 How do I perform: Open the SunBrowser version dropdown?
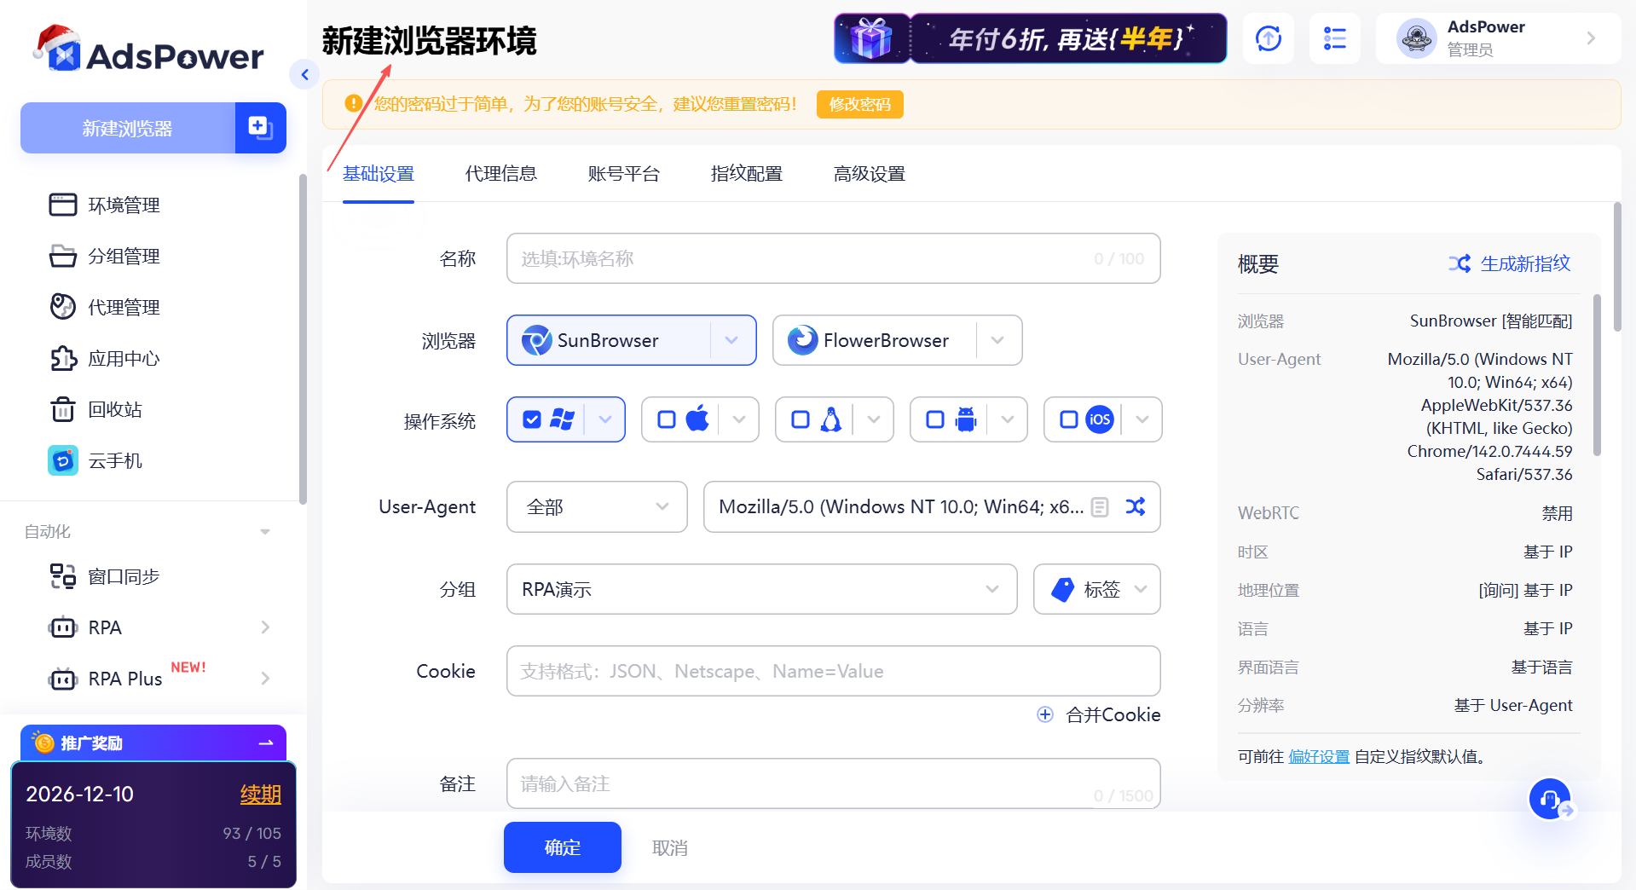pos(731,340)
